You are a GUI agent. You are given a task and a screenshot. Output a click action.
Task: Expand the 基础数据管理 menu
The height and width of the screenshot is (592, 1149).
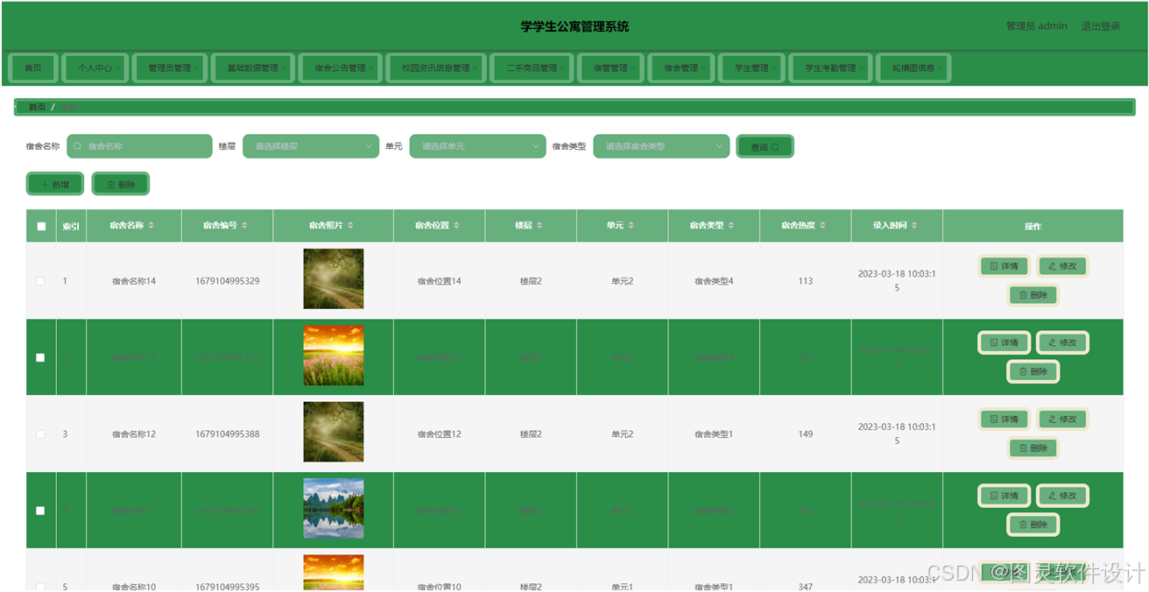[253, 67]
